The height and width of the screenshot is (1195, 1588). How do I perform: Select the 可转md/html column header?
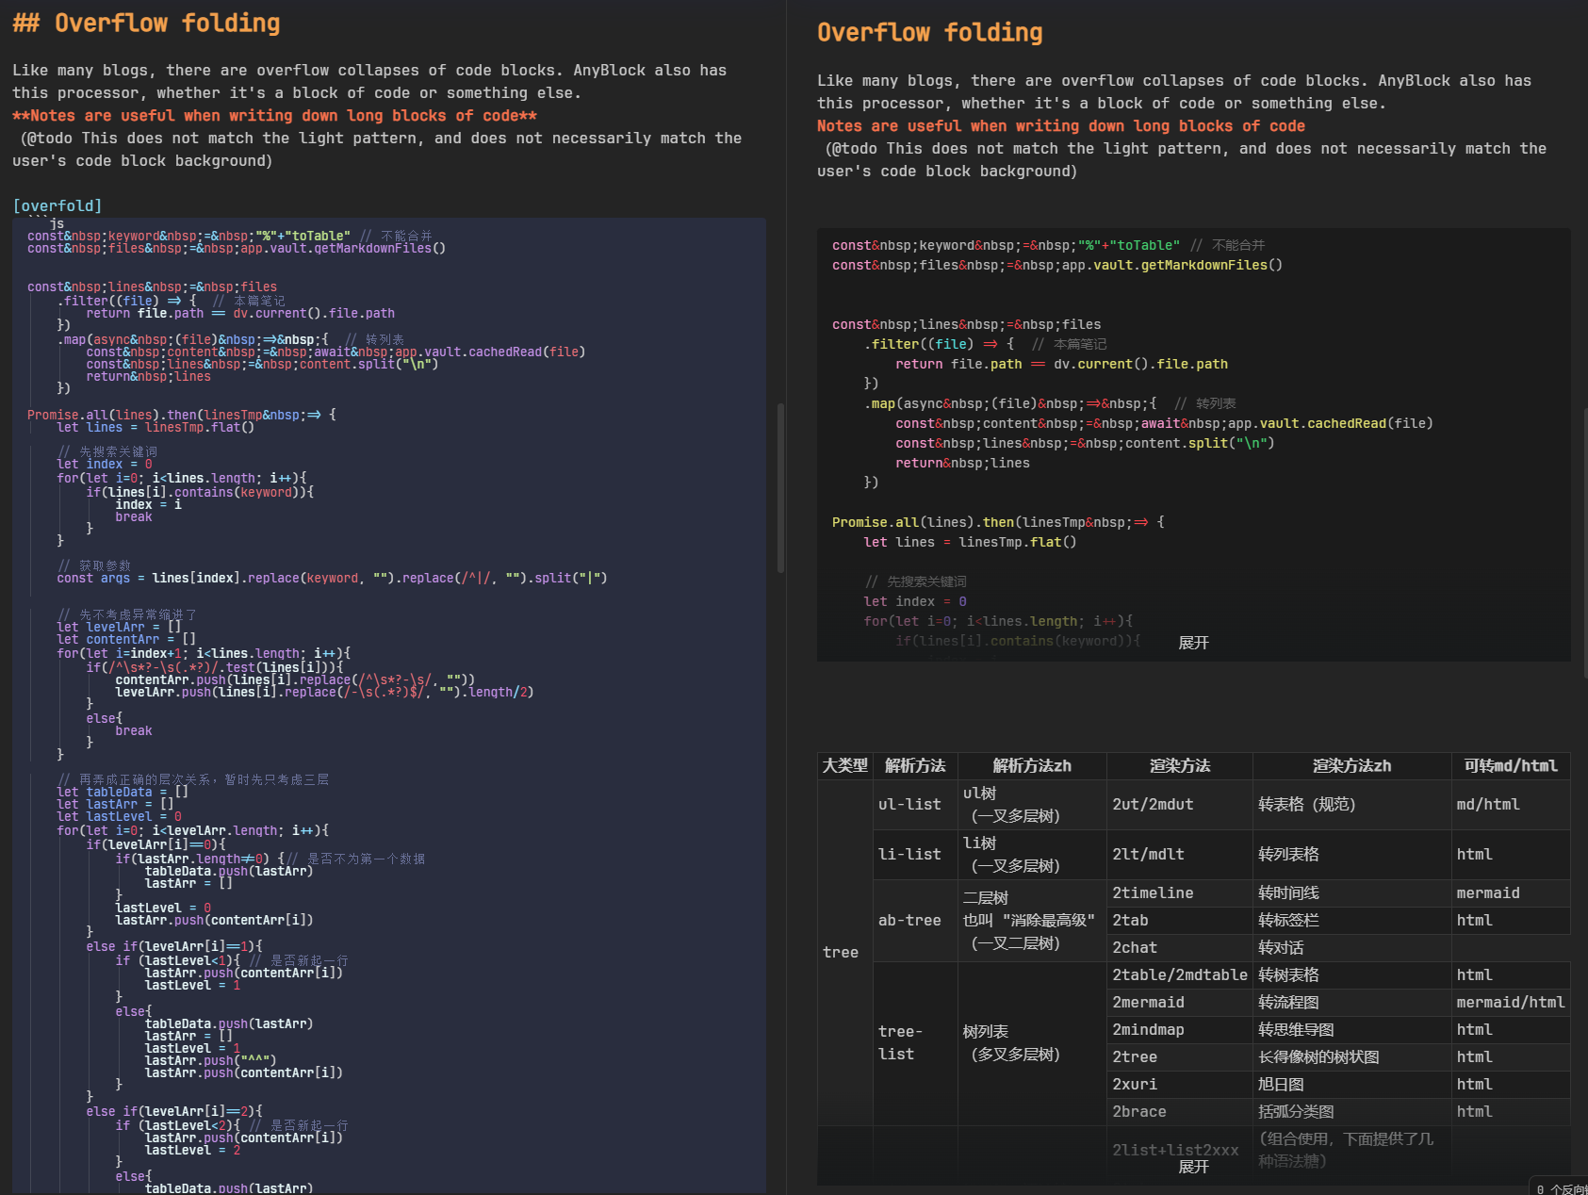[1510, 766]
